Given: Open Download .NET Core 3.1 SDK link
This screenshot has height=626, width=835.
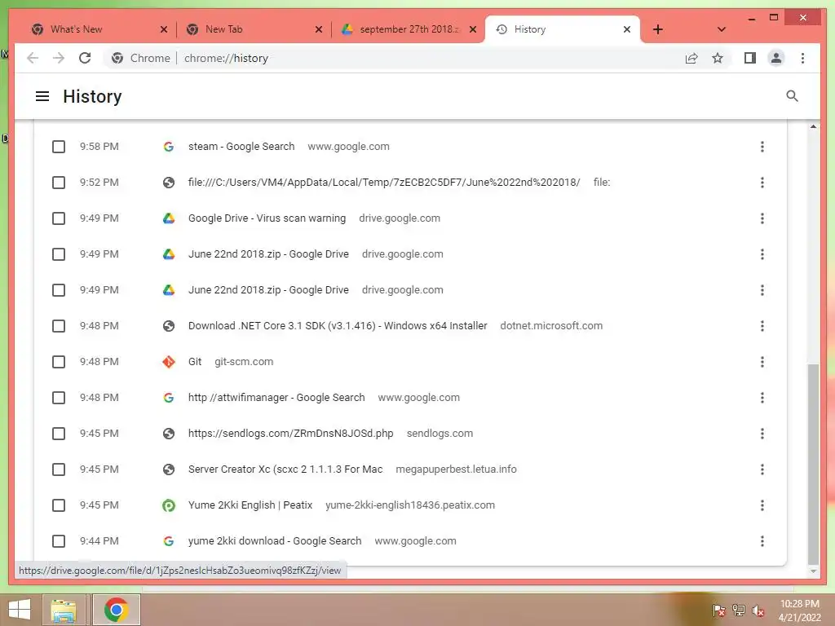Looking at the screenshot, I should [338, 326].
